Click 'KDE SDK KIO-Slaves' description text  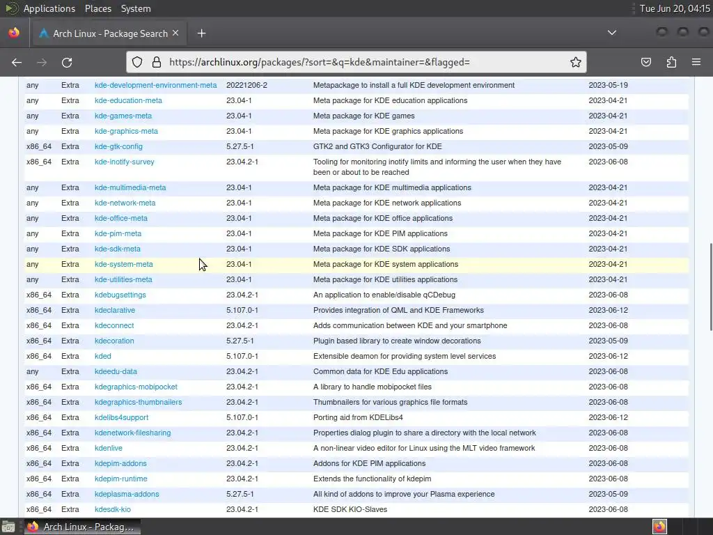(350, 509)
